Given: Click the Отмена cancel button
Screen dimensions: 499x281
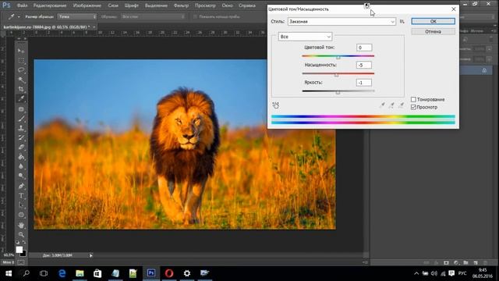Looking at the screenshot, I should tap(434, 31).
